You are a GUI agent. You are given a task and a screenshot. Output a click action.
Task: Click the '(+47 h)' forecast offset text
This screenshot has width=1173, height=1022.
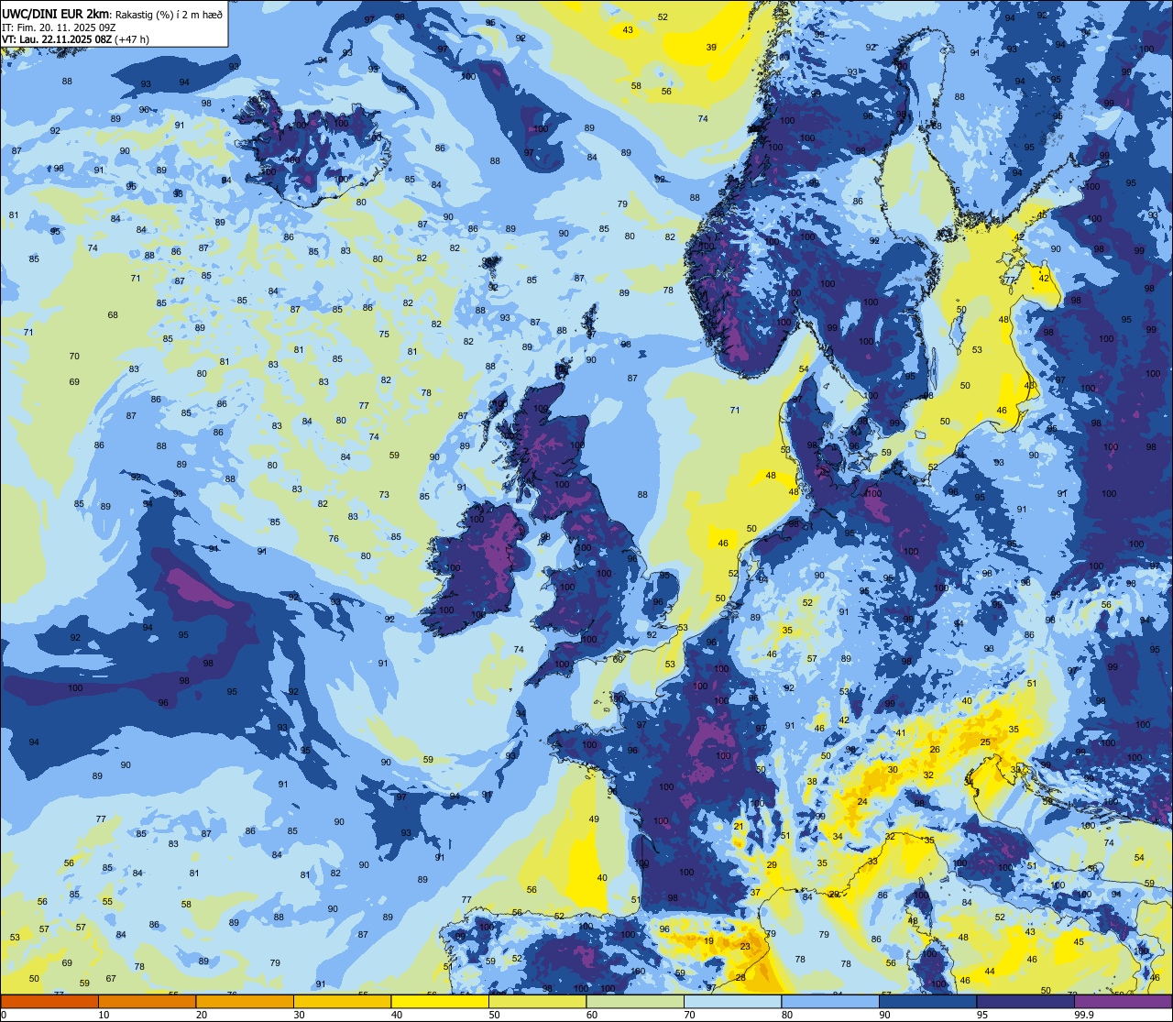[x=132, y=39]
